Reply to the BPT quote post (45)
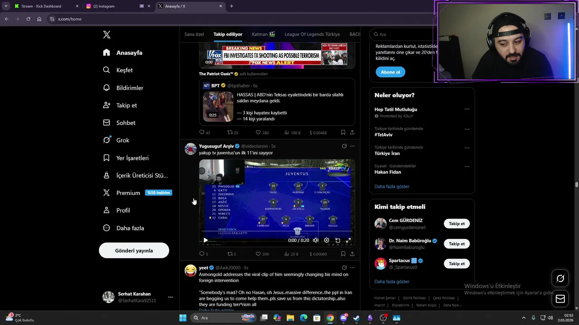The height and width of the screenshot is (325, 579). [x=205, y=133]
